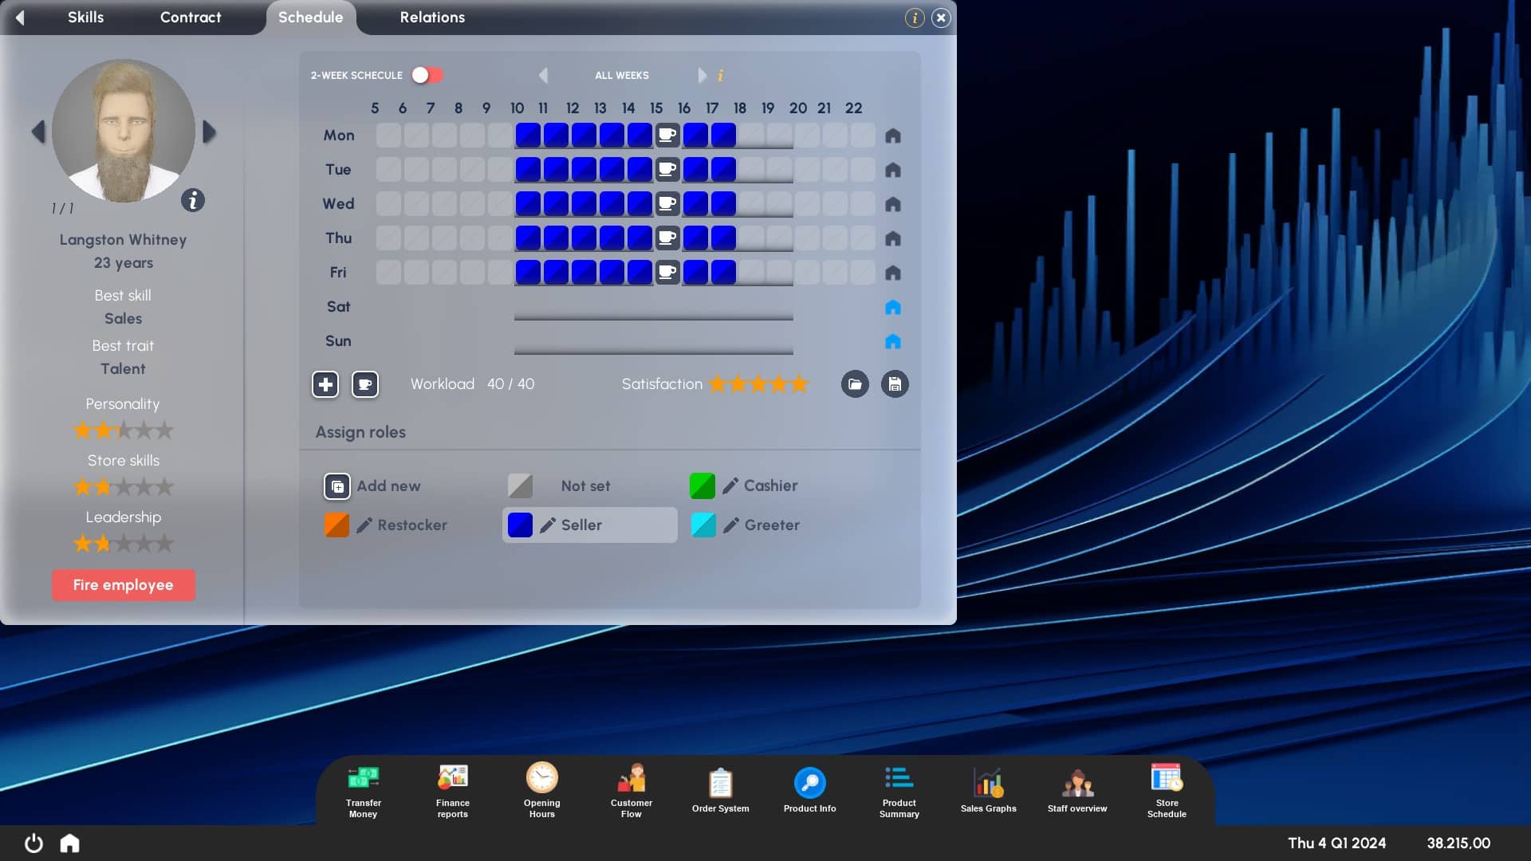Viewport: 1531px width, 861px height.
Task: Open Finance reports from dock
Action: click(453, 791)
